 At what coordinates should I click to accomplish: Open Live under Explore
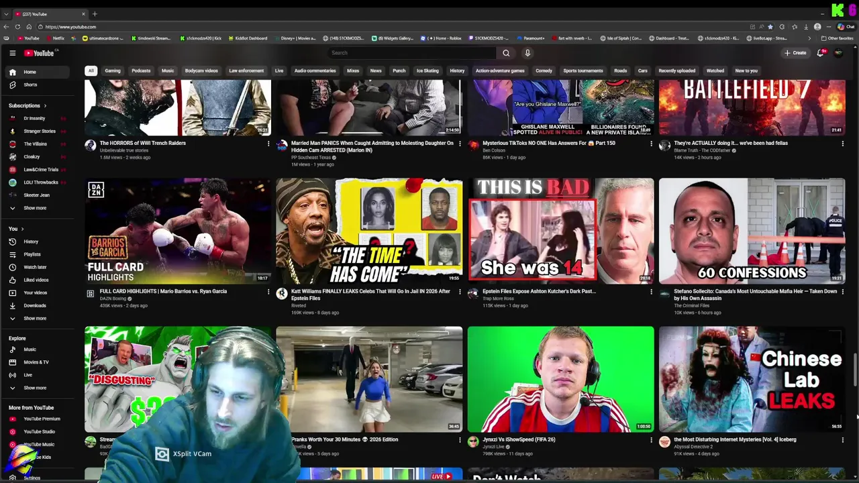(36, 375)
